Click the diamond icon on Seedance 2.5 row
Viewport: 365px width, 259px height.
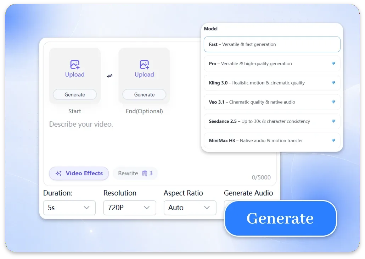[x=333, y=121]
